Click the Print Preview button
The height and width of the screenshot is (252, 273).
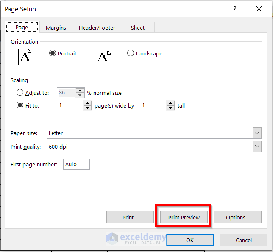pyautogui.click(x=184, y=217)
